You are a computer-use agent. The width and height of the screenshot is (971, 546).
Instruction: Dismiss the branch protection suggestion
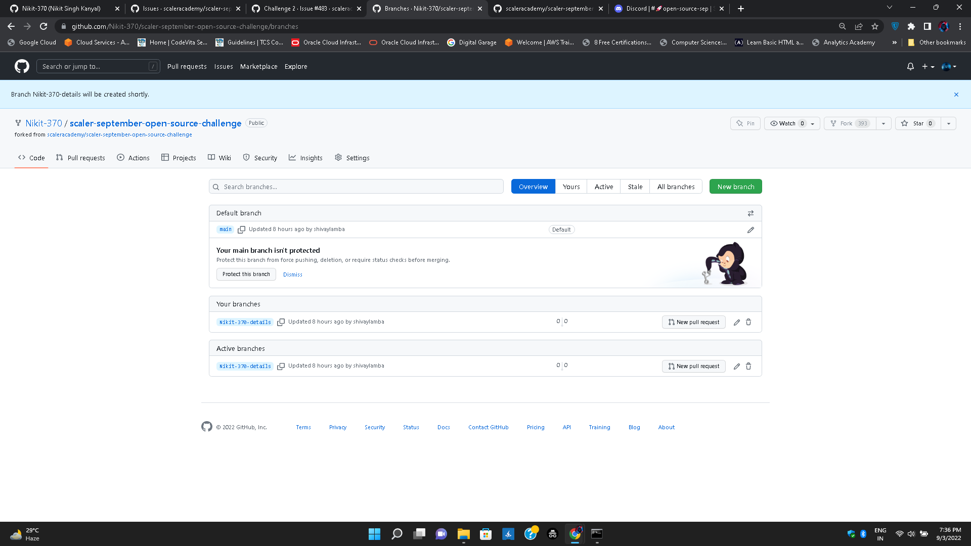coord(292,274)
